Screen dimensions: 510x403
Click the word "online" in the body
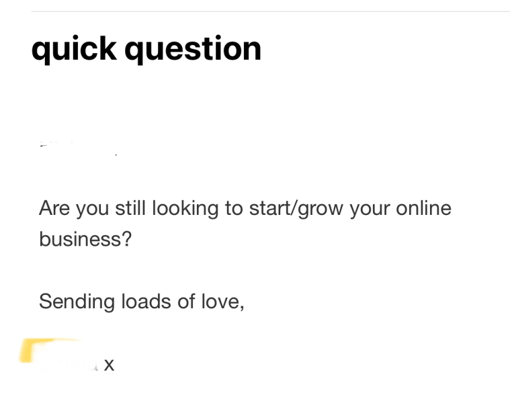click(x=424, y=209)
